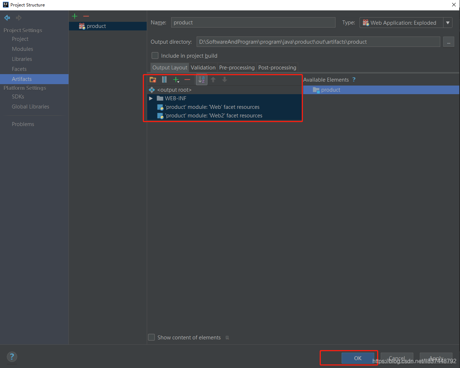
Task: Toggle sort elements by names and types
Action: tap(202, 79)
